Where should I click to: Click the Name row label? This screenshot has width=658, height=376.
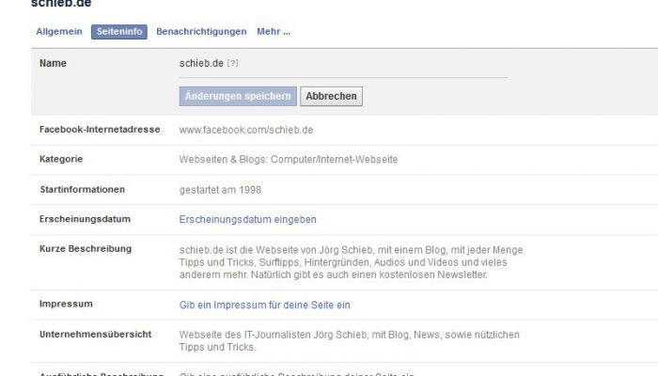pyautogui.click(x=53, y=63)
